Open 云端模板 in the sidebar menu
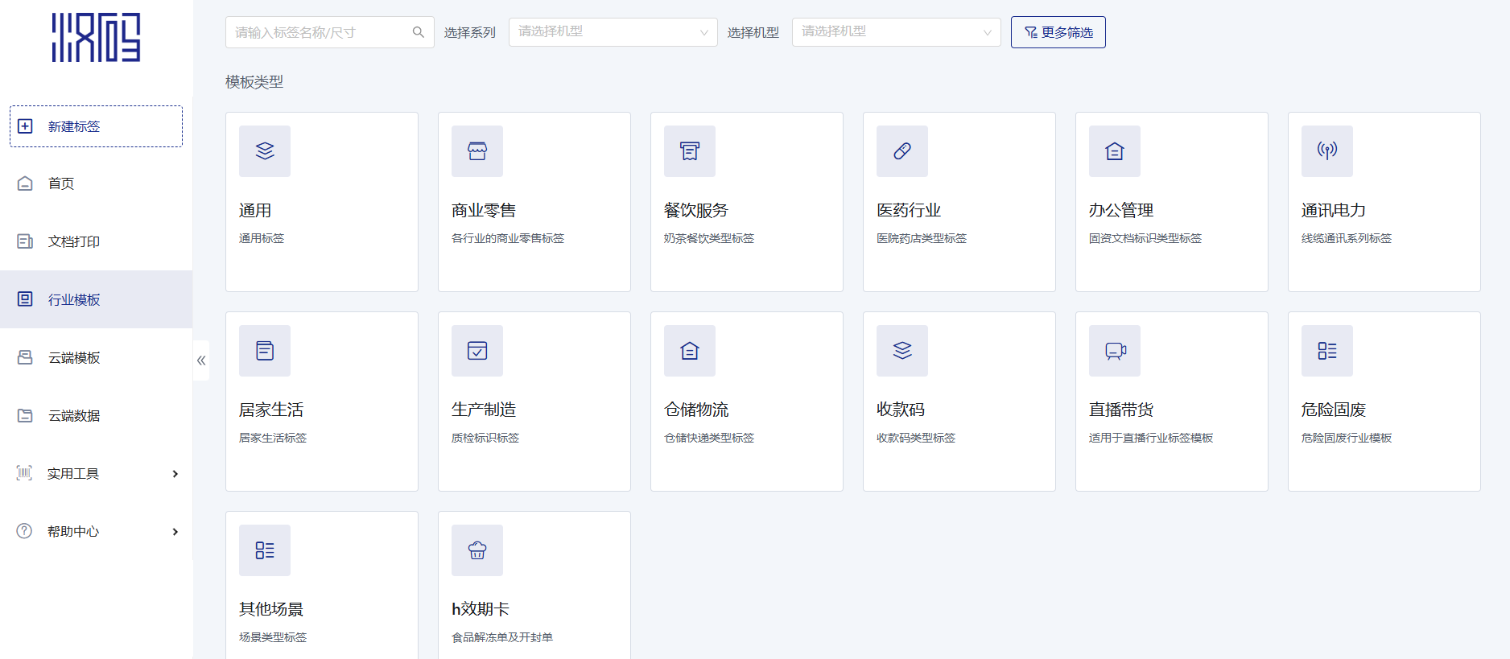This screenshot has width=1510, height=659. click(x=96, y=357)
